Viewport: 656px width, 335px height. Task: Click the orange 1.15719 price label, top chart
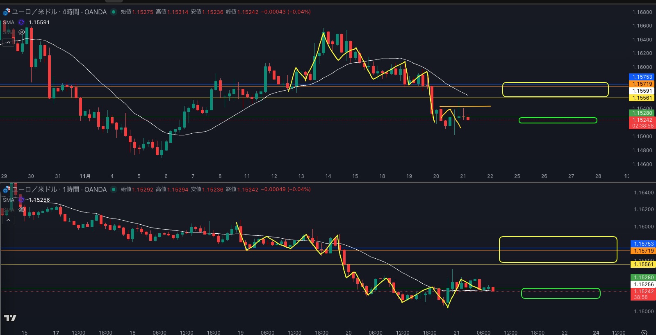[x=642, y=84]
